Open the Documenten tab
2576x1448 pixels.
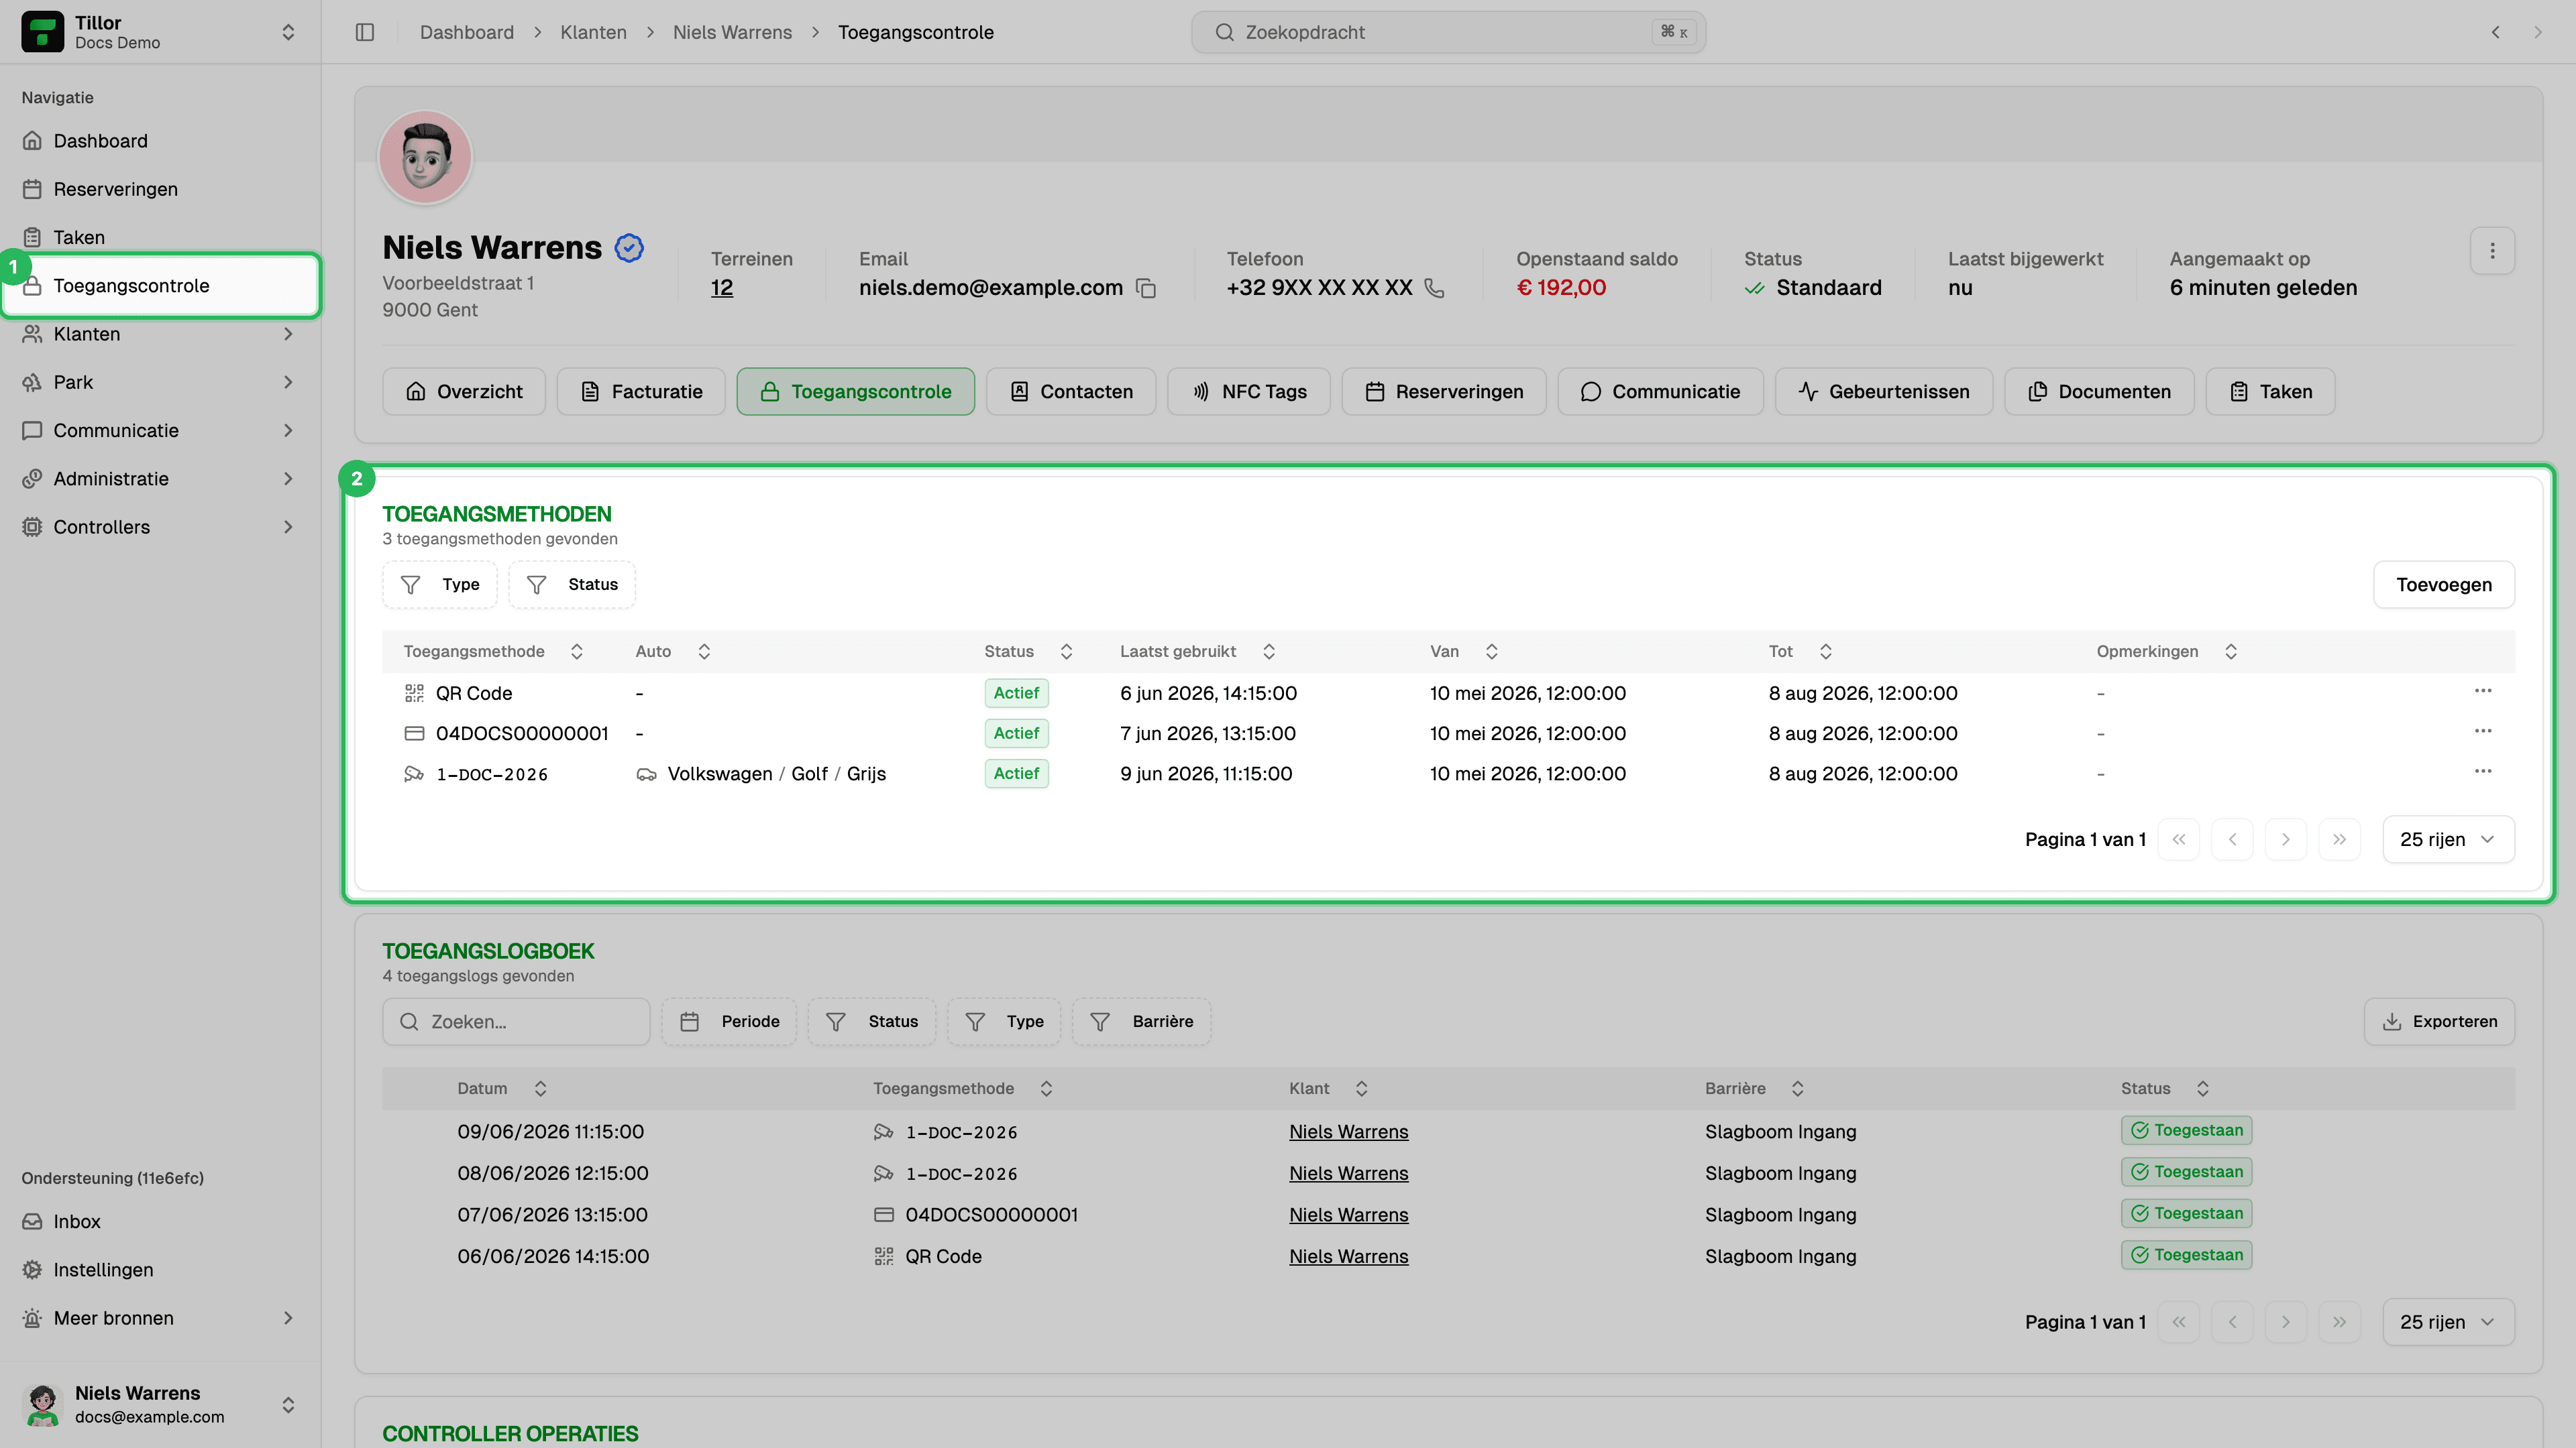2099,391
